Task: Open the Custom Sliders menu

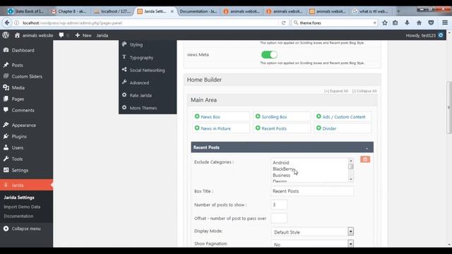Action: [x=27, y=76]
